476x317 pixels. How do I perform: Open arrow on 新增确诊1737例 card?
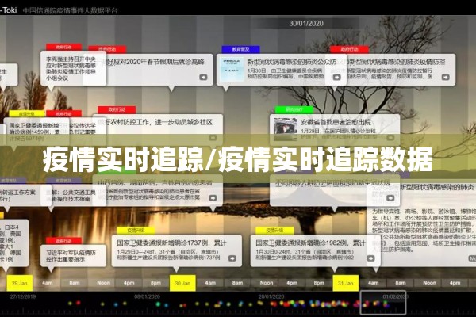(232, 258)
